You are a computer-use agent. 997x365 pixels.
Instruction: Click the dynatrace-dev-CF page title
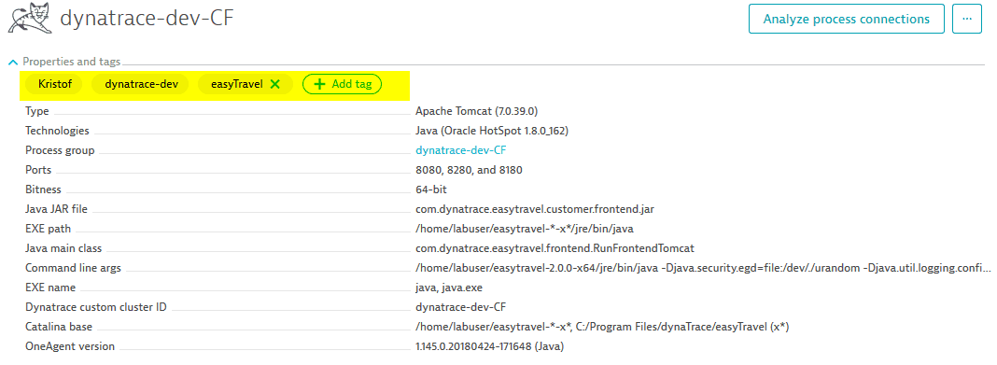(147, 19)
